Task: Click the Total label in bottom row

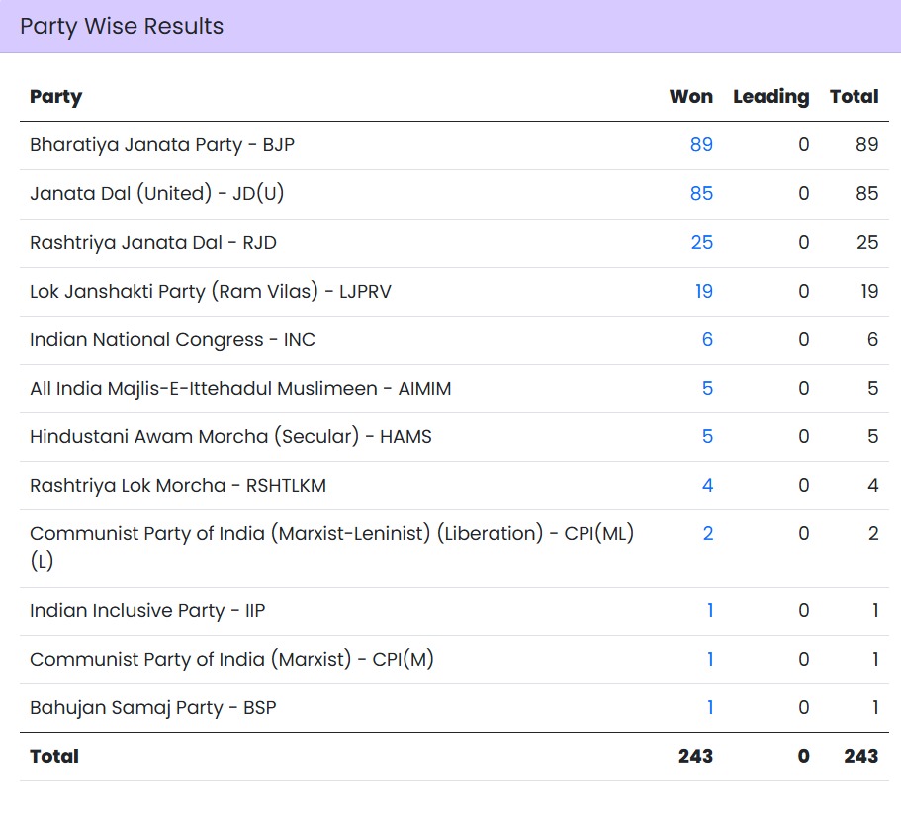Action: (x=54, y=756)
